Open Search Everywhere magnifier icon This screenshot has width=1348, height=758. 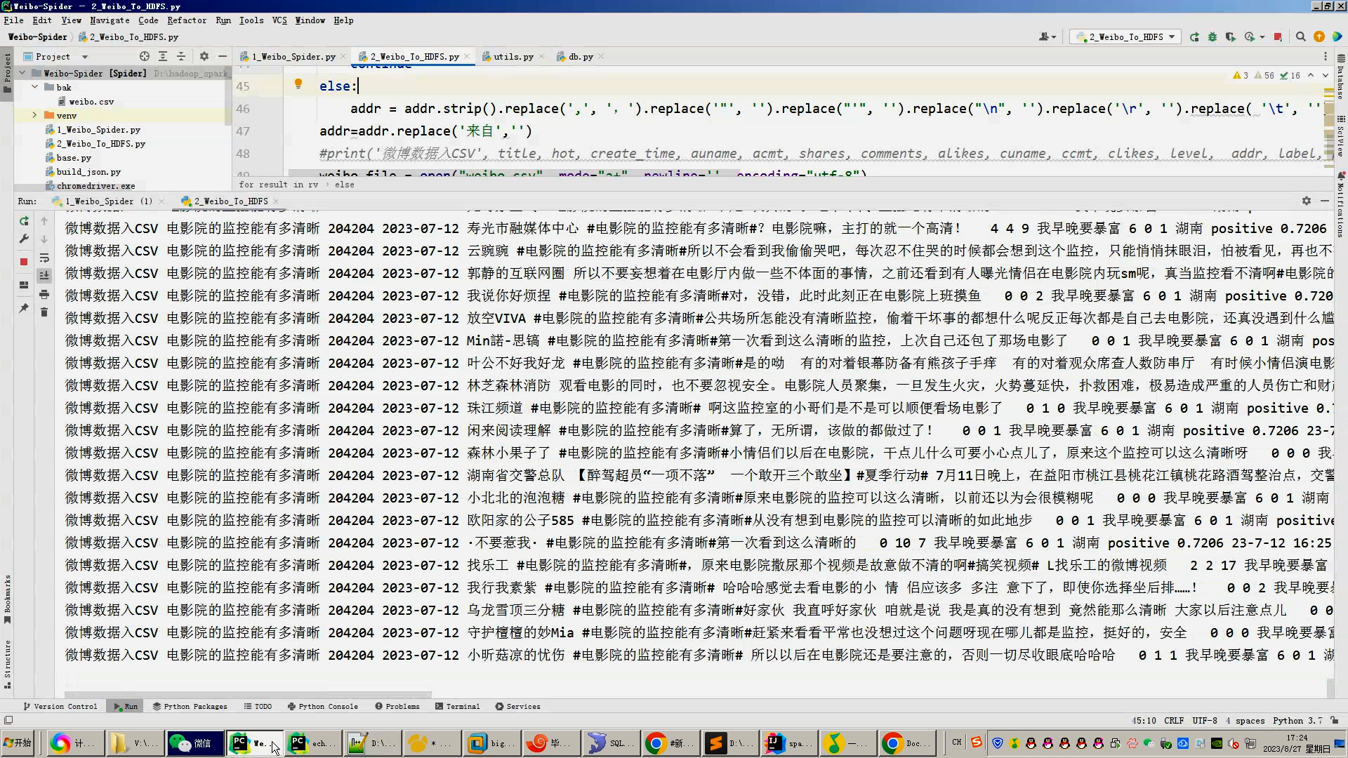click(1300, 37)
